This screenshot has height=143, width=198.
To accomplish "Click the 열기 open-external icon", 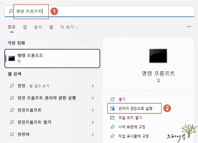I will [x=112, y=99].
